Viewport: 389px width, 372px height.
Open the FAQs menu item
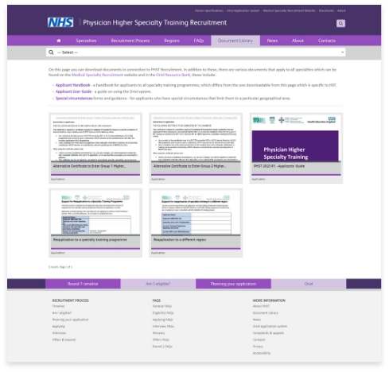click(199, 41)
